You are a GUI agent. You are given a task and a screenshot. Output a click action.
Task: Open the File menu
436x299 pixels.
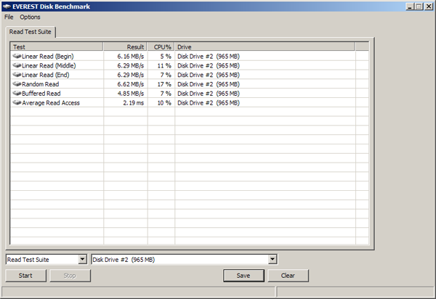[x=9, y=17]
